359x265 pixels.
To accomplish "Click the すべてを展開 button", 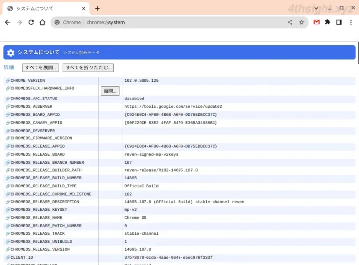I will pos(40,67).
